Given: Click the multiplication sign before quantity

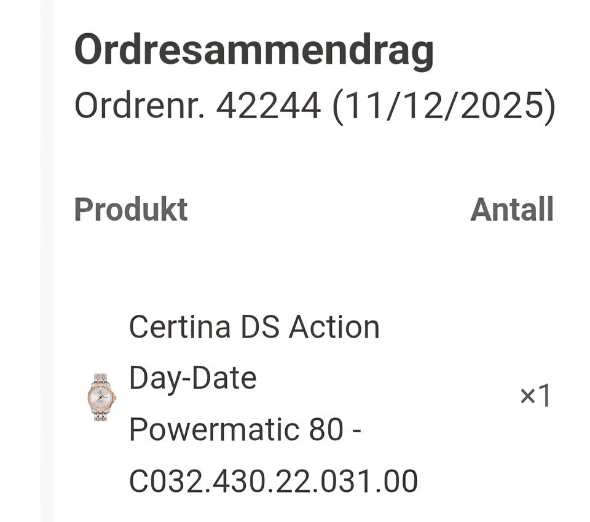Looking at the screenshot, I should coord(527,397).
